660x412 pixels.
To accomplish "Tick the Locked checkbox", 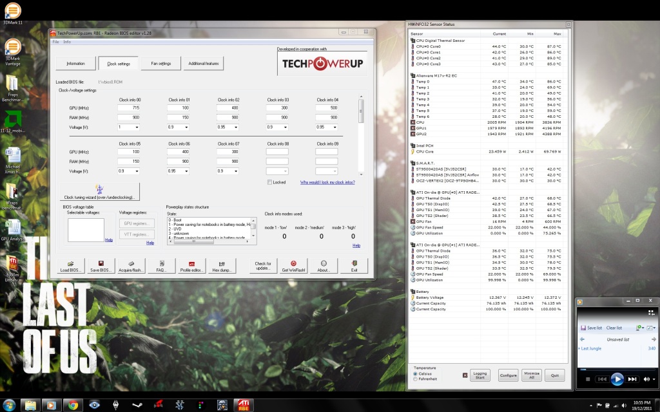I will (269, 182).
